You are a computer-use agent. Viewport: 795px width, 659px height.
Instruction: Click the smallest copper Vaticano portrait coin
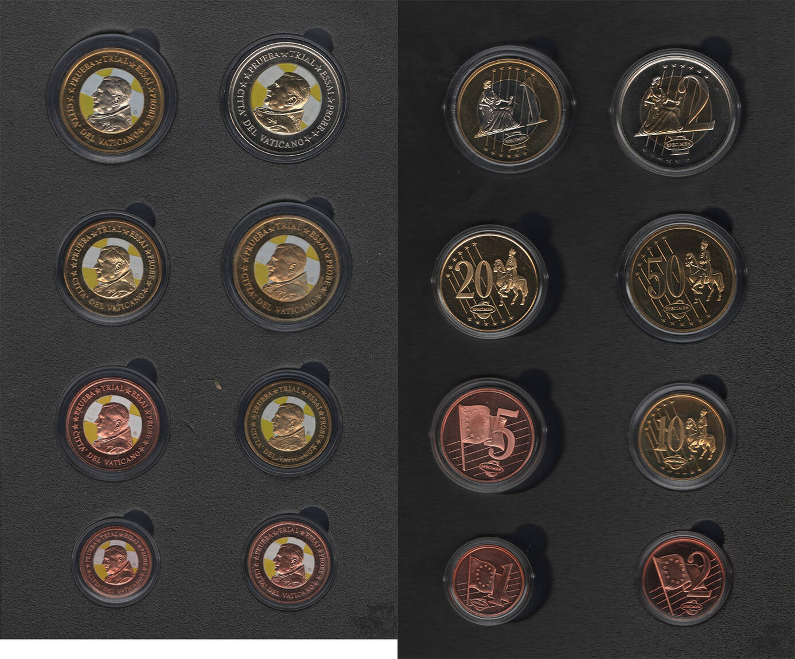115,562
